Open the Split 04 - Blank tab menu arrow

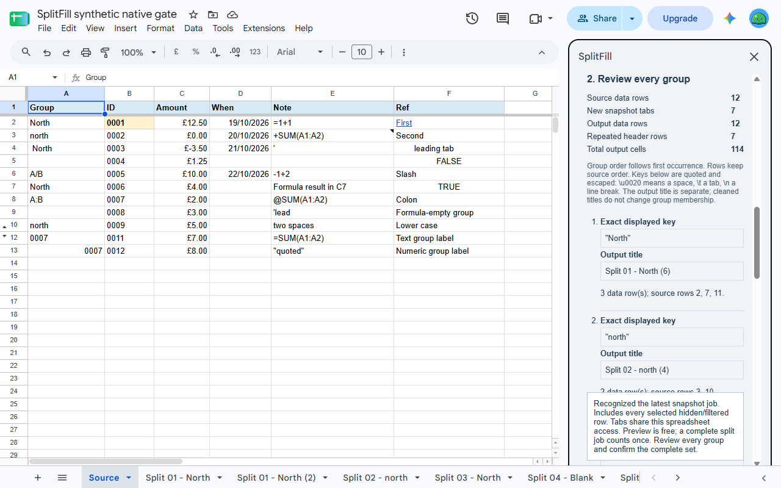click(603, 478)
